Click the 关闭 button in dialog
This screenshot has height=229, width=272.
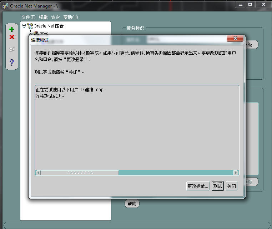point(232,186)
